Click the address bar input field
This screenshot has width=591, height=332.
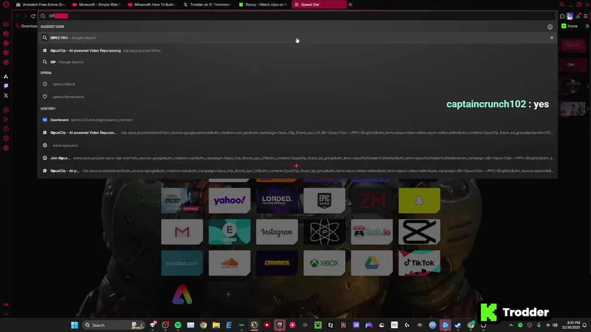[297, 16]
